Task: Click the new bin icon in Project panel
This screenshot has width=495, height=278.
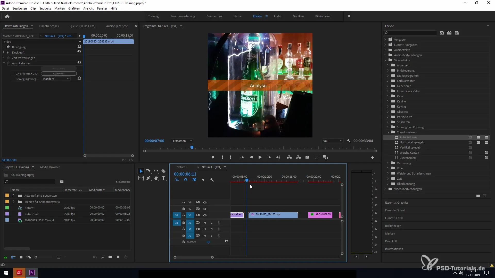Action: point(110,257)
